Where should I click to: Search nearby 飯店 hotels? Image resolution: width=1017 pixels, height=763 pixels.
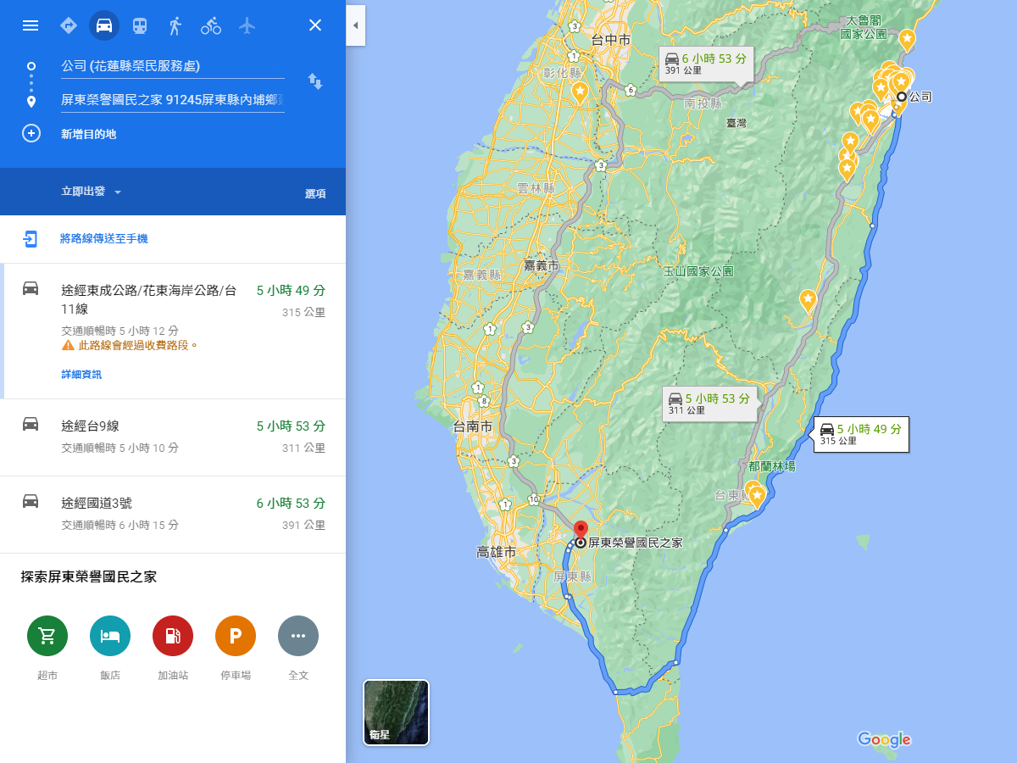[110, 636]
